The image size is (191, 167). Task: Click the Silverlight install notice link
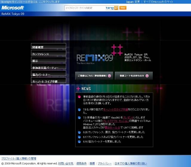point(30,2)
